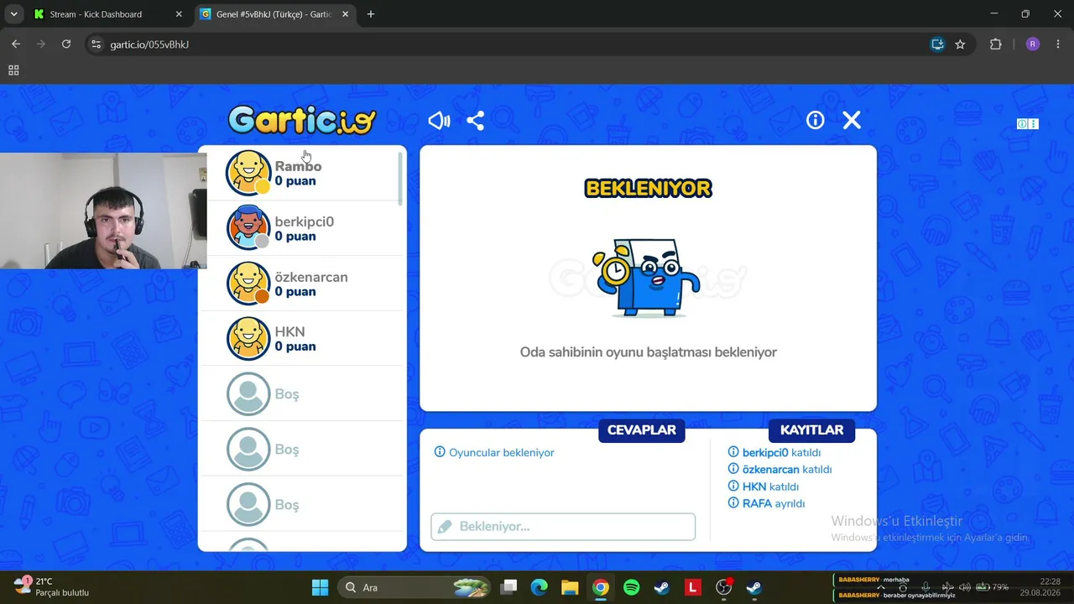Screen dimensions: 1074x604
Task: Click the 'RAFA ayrıldı' log entry
Action: click(x=766, y=503)
